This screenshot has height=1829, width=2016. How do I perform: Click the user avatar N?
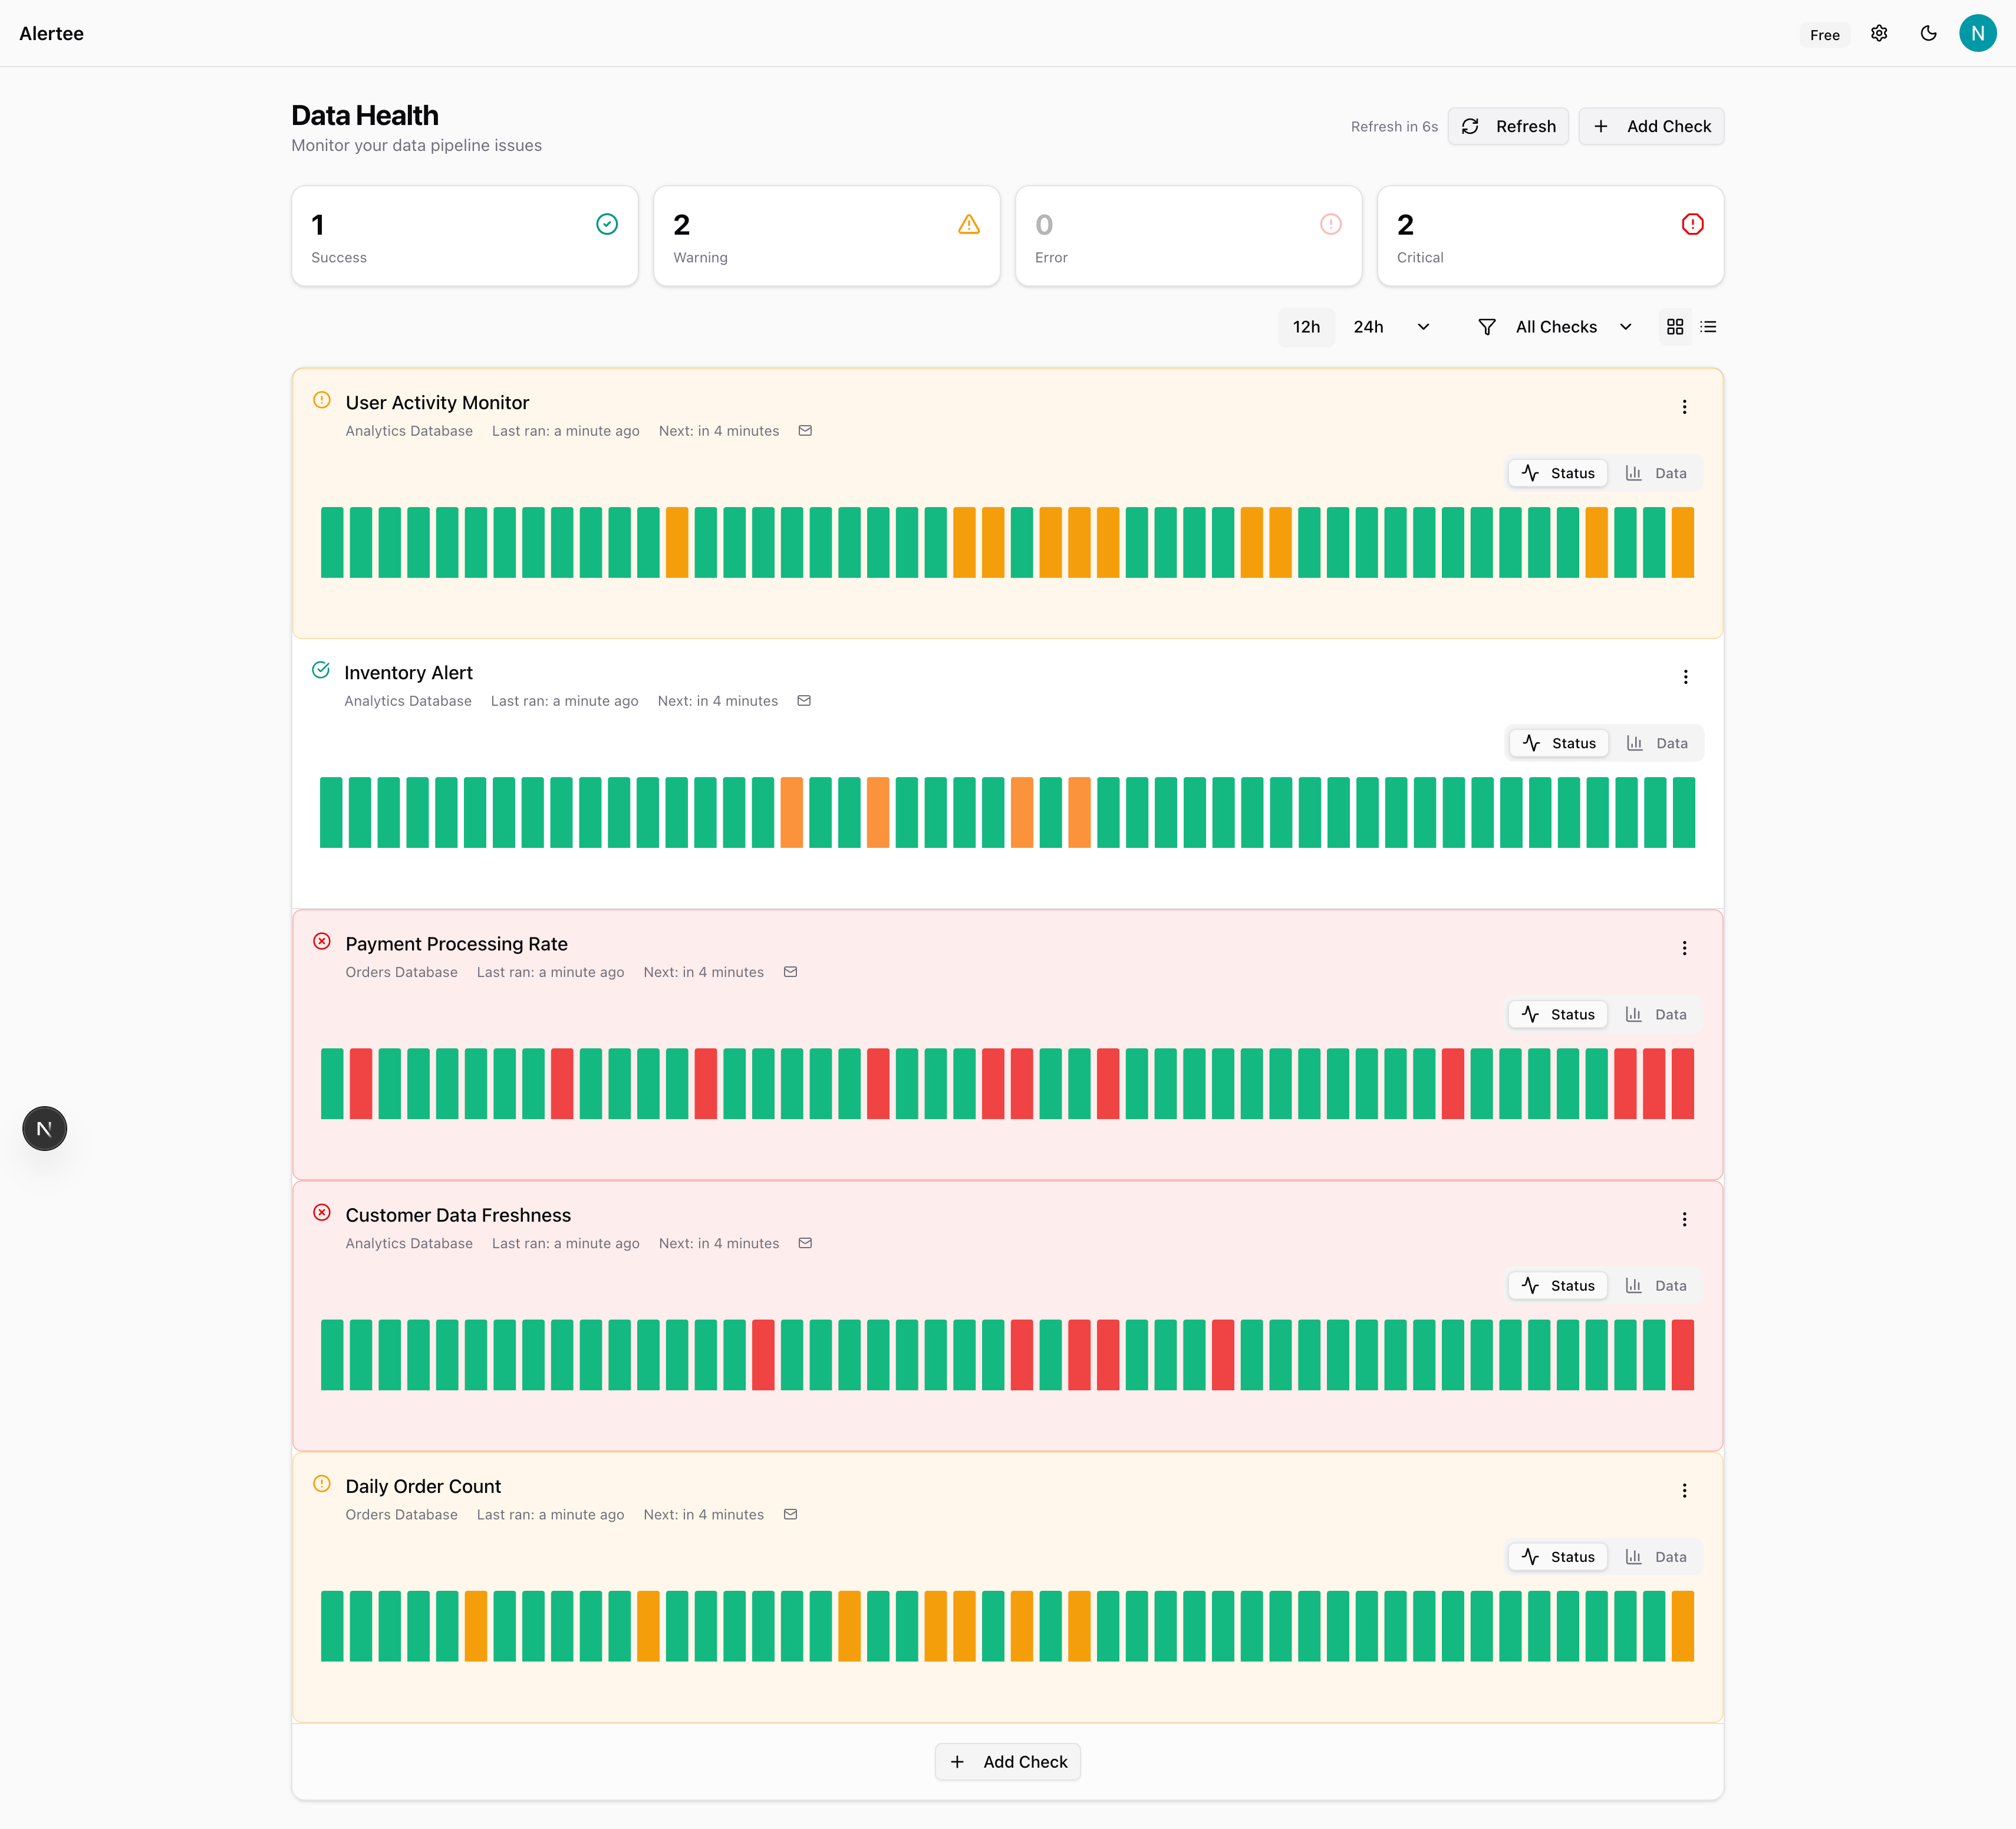[x=1977, y=33]
